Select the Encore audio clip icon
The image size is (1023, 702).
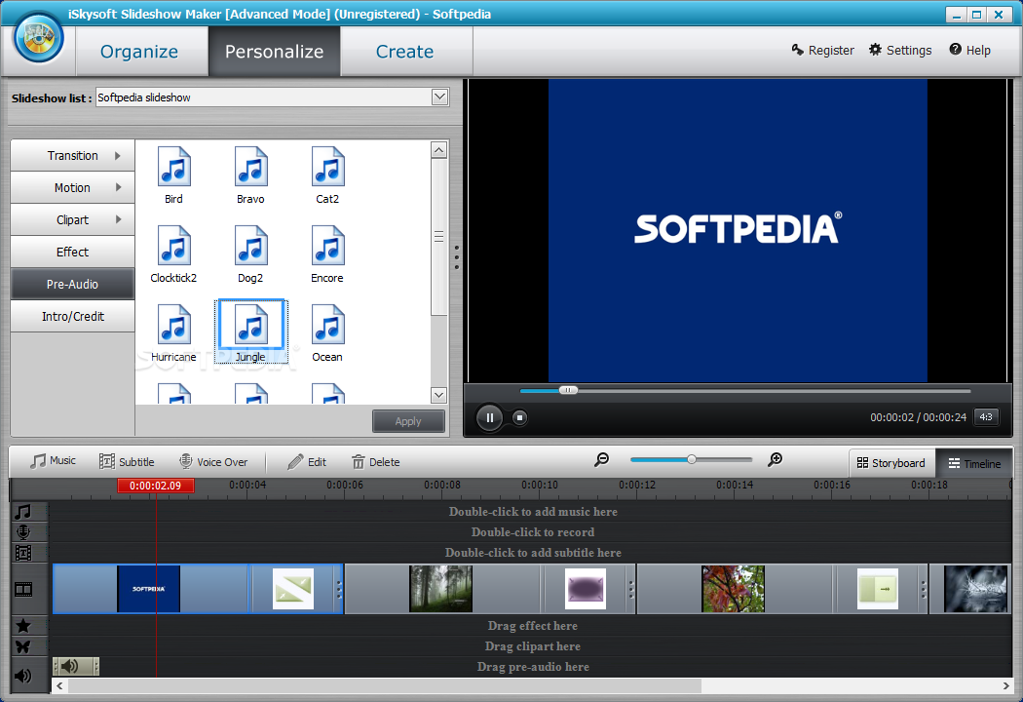point(327,246)
